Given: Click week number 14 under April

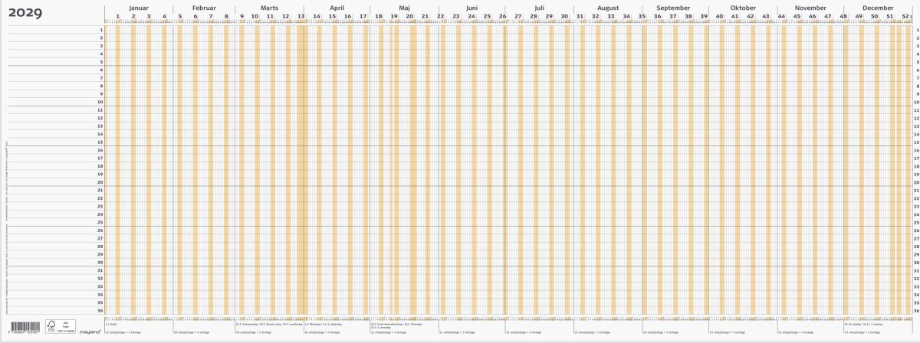Looking at the screenshot, I should click(x=317, y=16).
